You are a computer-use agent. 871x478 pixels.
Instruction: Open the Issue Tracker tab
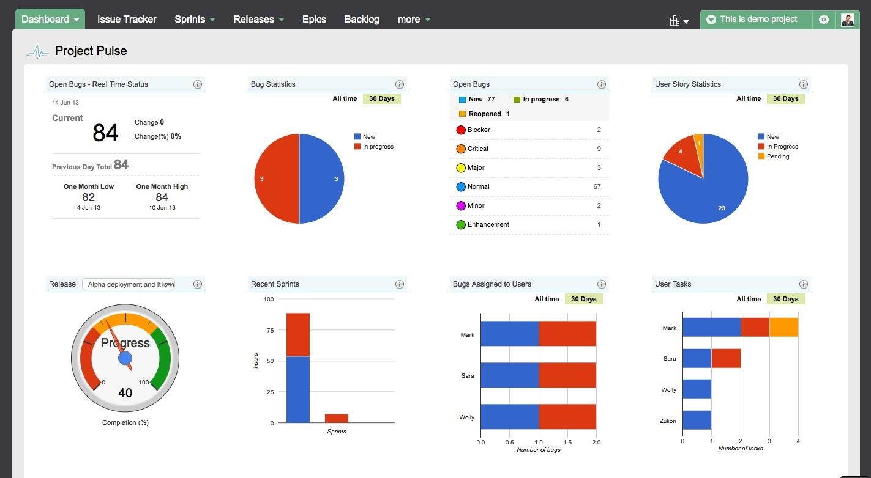[x=127, y=20]
